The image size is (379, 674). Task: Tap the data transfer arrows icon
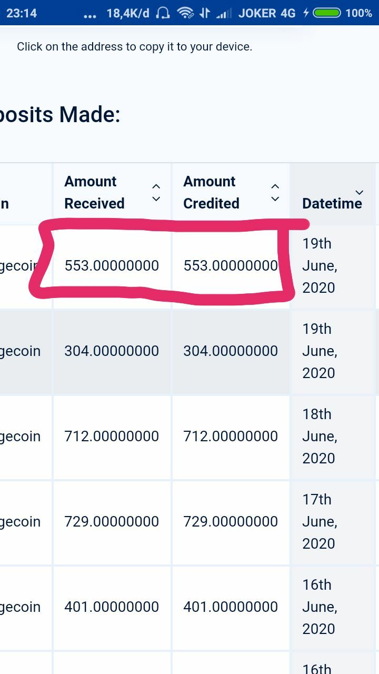[205, 13]
